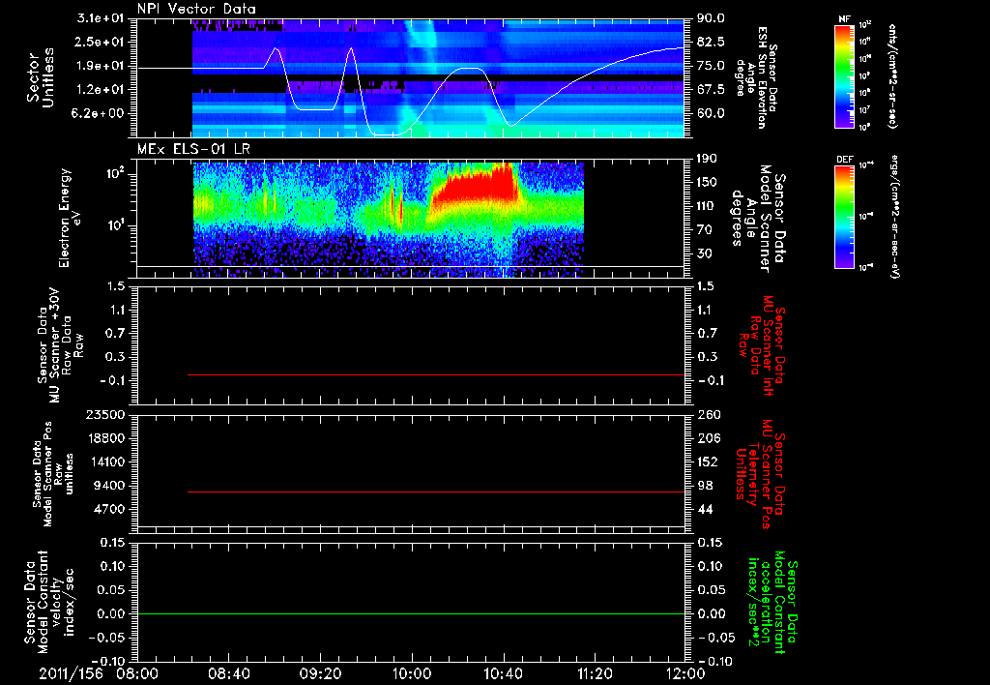990x685 pixels.
Task: Click the "98" Pos Telemetry tick value
Action: pyautogui.click(x=706, y=486)
